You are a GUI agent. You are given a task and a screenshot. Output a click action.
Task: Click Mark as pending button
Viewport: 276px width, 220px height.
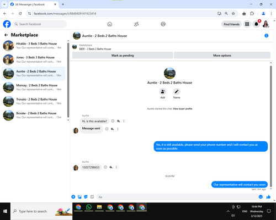pos(123,56)
